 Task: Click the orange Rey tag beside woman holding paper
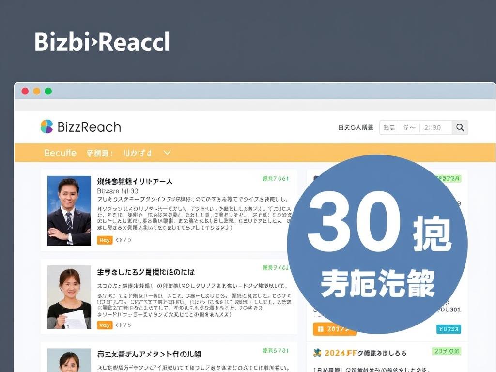(x=105, y=325)
